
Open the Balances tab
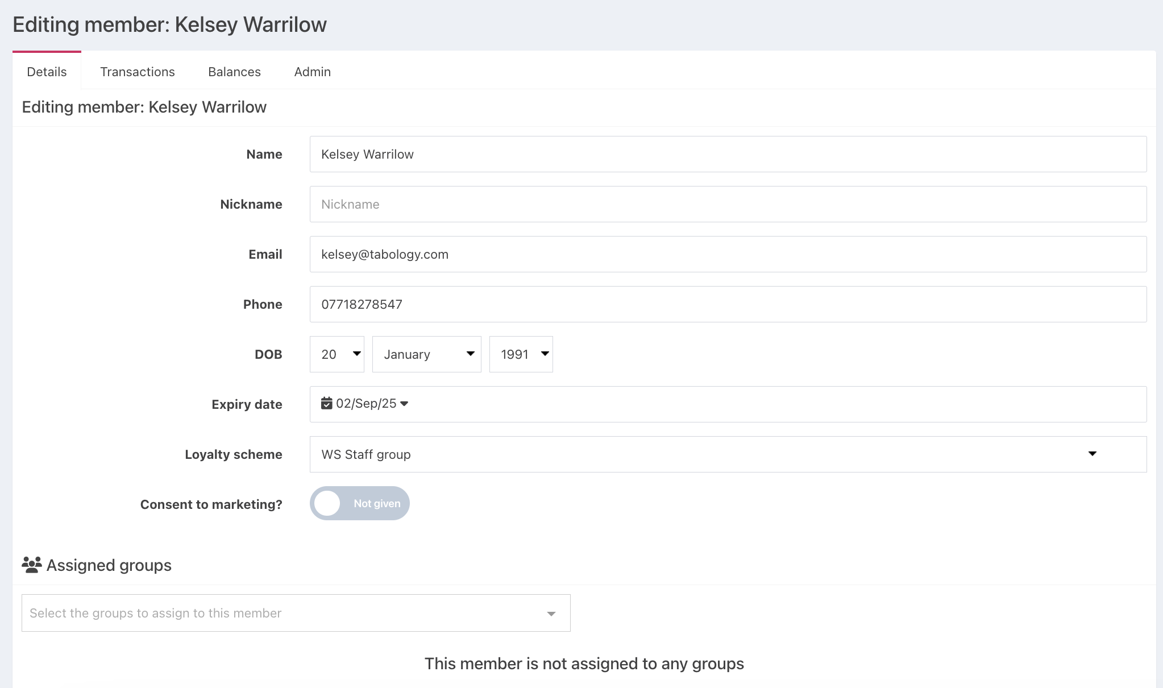click(234, 72)
